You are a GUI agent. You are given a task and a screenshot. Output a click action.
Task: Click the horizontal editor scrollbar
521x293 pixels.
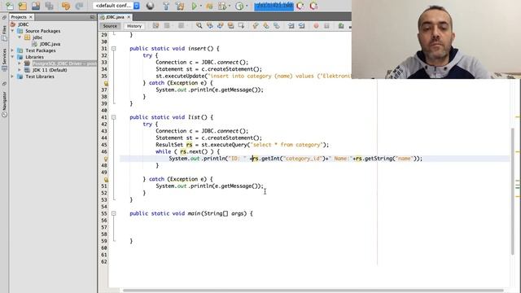(313, 291)
